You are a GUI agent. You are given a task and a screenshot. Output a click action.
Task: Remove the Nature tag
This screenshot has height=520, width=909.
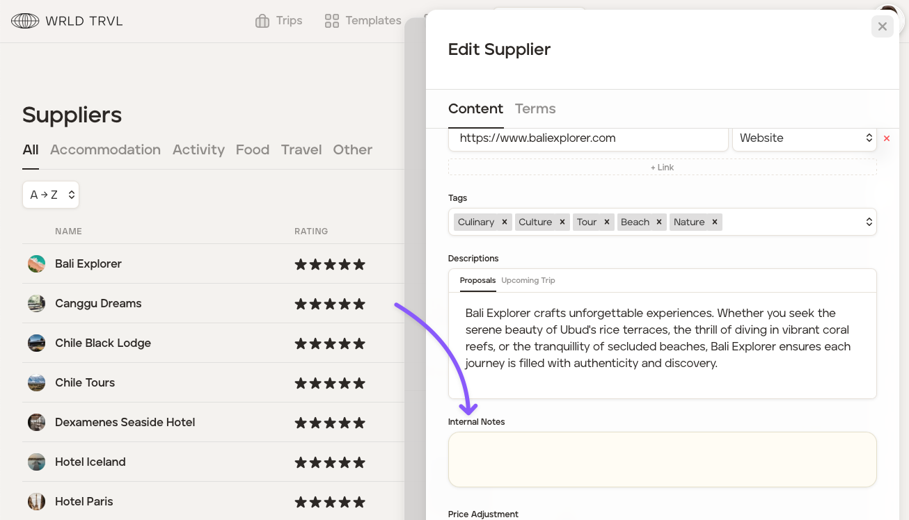714,222
